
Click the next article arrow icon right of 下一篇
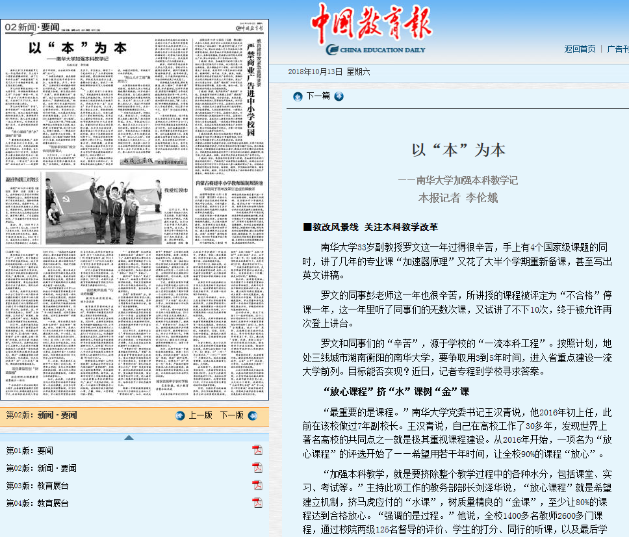(339, 96)
